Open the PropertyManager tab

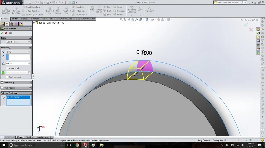tap(7, 24)
